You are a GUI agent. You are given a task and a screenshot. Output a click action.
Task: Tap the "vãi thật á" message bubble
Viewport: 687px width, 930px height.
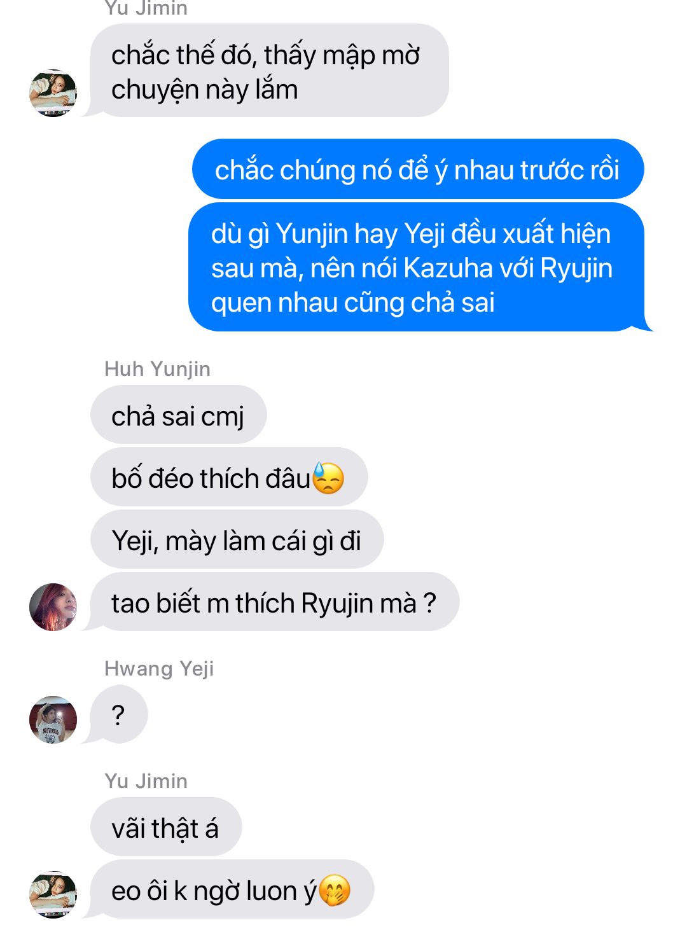point(166,827)
